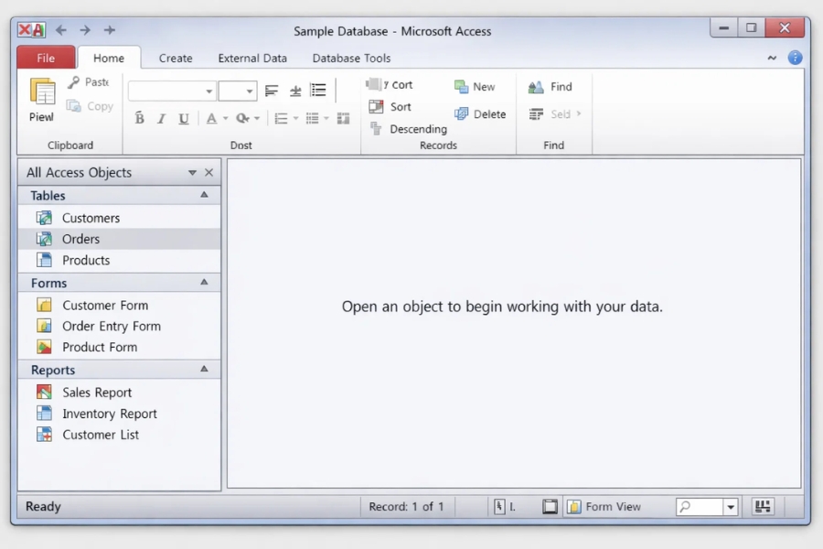The image size is (823, 549).
Task: Collapse the Tables group in navigation pane
Action: (x=204, y=195)
